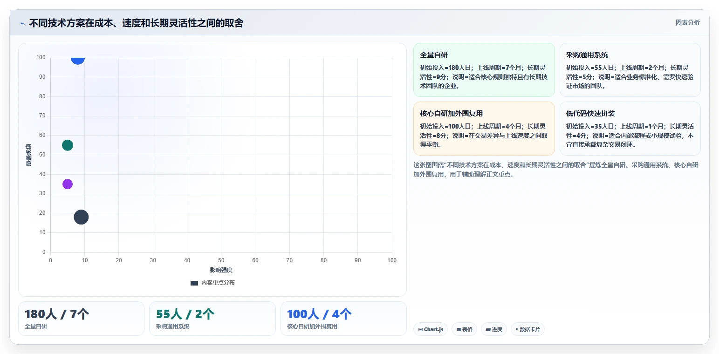The image size is (719, 354).
Task: Click the y-axis tick label 80
Action: point(42,97)
